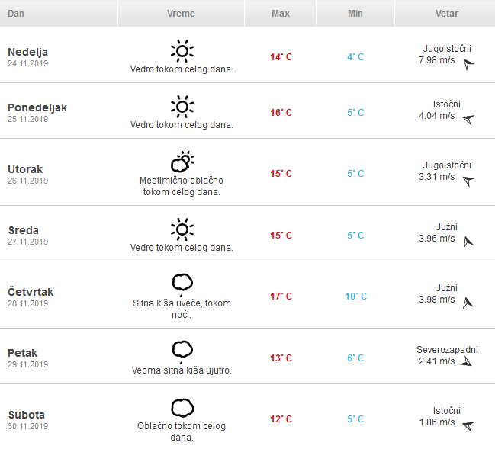The width and height of the screenshot is (495, 449).
Task: Click the cloudy icon for Subota
Action: pyautogui.click(x=182, y=407)
